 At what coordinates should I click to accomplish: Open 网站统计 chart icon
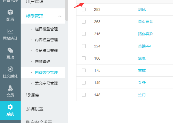click(x=10, y=31)
